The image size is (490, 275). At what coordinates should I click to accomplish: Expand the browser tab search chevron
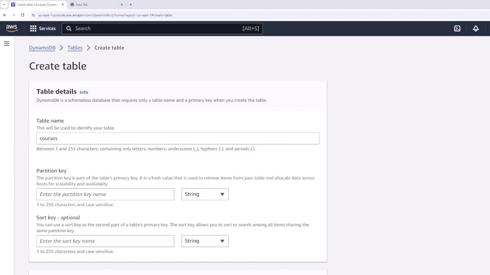pyautogui.click(x=4, y=5)
